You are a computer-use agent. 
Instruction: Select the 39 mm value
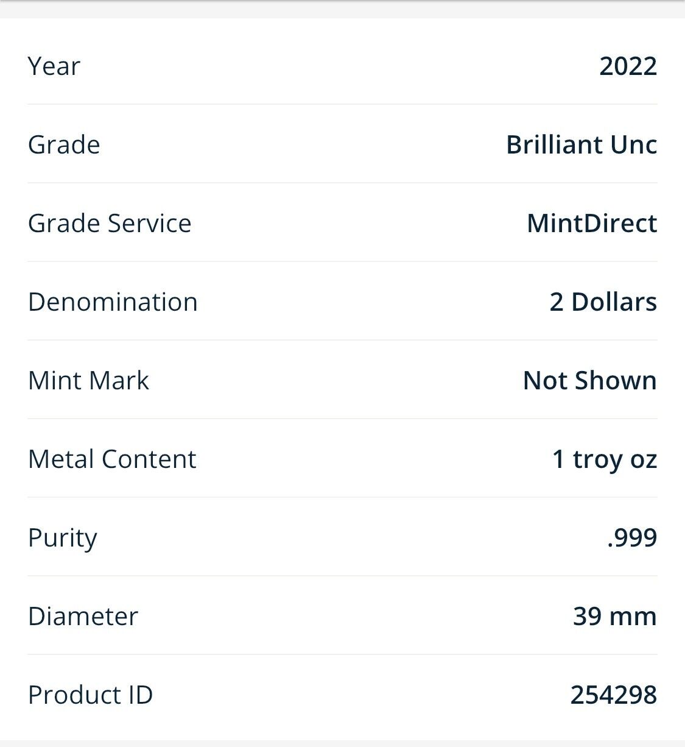614,616
